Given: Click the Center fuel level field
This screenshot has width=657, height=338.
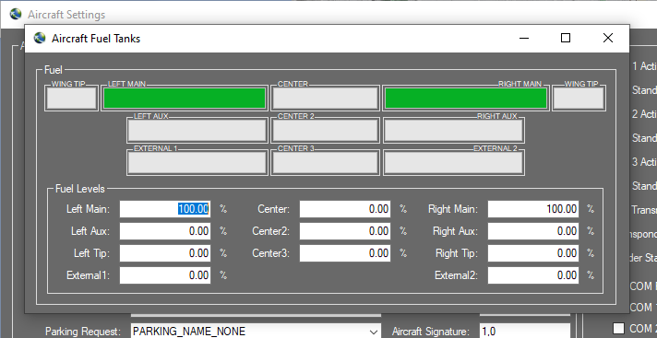Looking at the screenshot, I should tap(345, 209).
